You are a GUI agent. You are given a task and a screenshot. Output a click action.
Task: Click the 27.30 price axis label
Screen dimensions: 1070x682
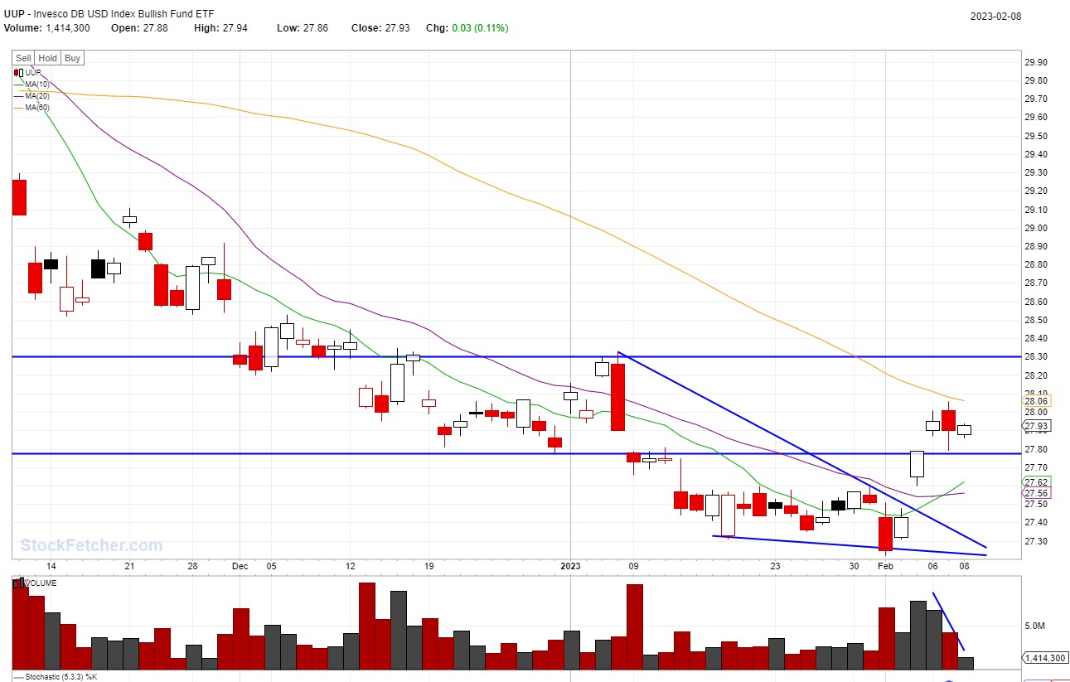pos(1036,541)
